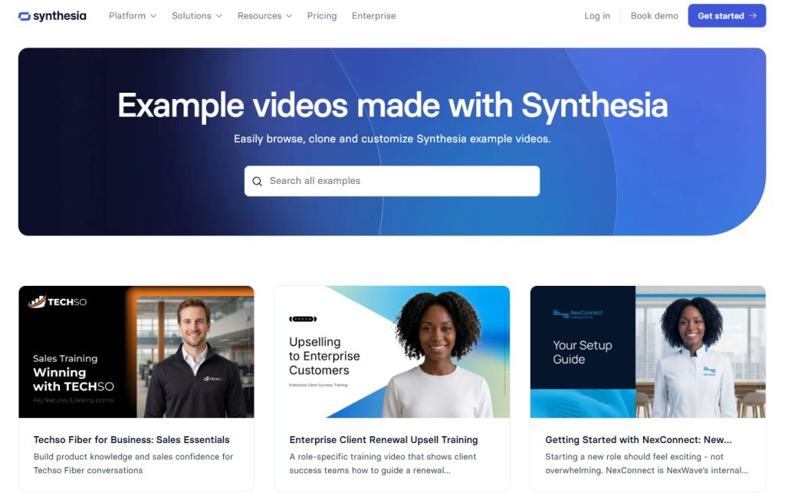
Task: Click the arrow icon in Get started
Action: tap(753, 16)
